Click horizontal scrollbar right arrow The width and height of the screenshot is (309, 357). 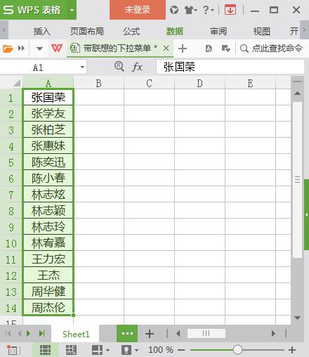273,333
